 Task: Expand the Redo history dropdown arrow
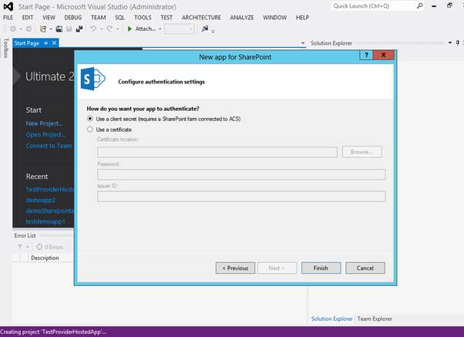pyautogui.click(x=117, y=29)
